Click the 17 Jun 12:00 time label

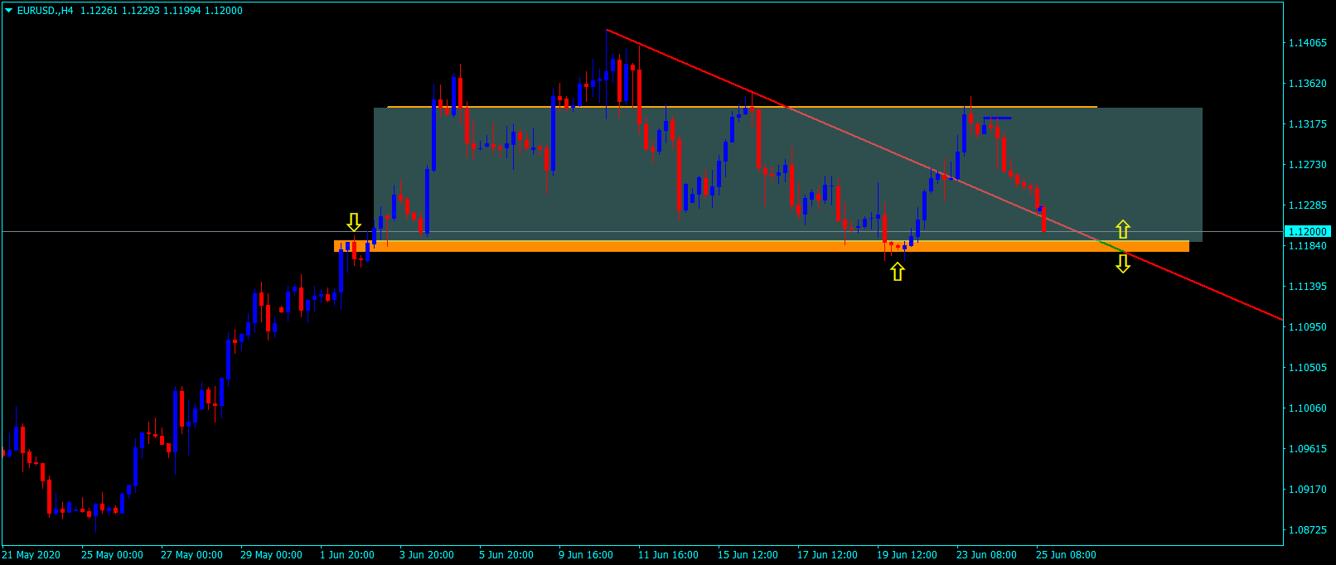tap(827, 555)
